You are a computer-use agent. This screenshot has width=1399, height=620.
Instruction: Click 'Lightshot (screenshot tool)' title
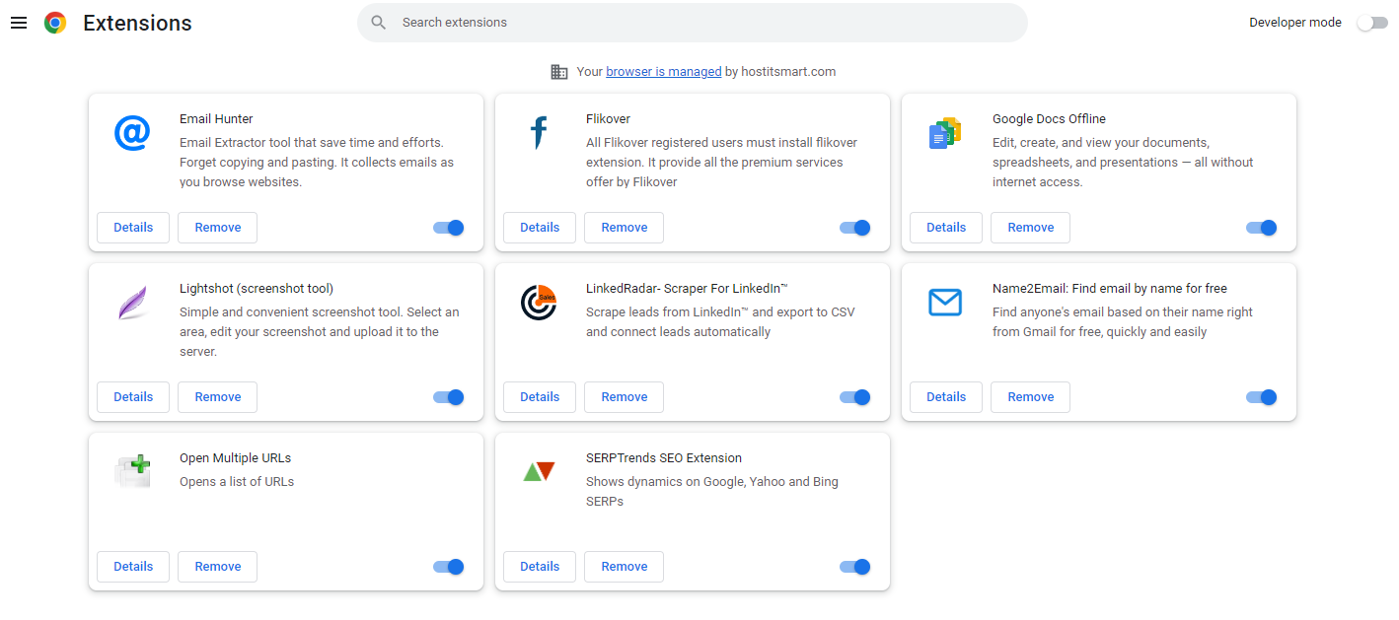click(x=257, y=289)
